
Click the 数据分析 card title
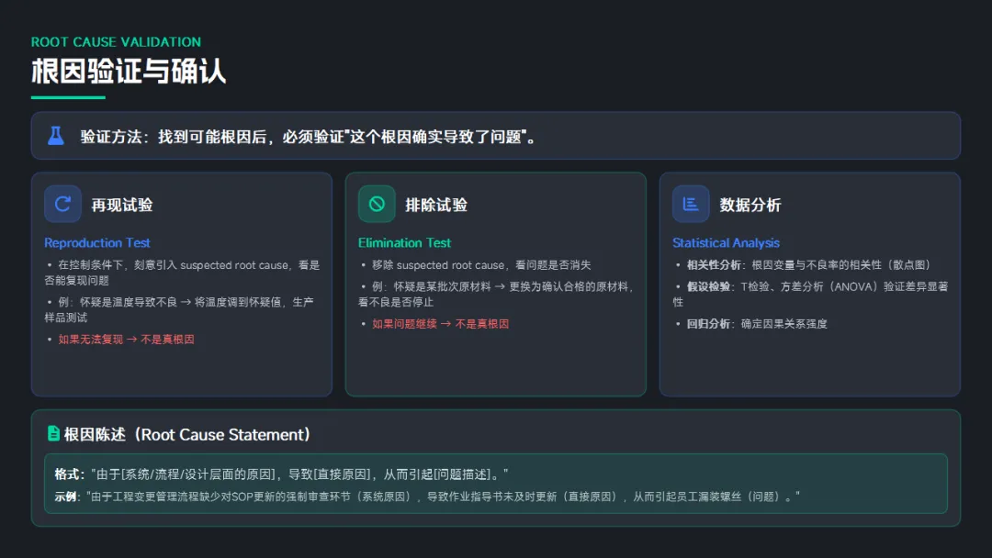pos(750,205)
